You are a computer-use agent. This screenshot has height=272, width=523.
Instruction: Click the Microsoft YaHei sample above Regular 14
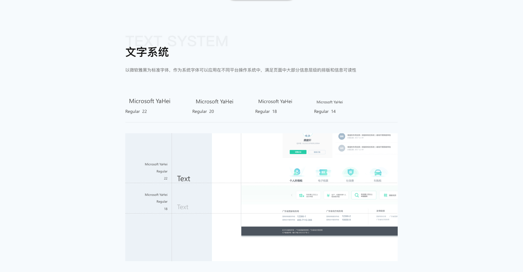point(330,102)
